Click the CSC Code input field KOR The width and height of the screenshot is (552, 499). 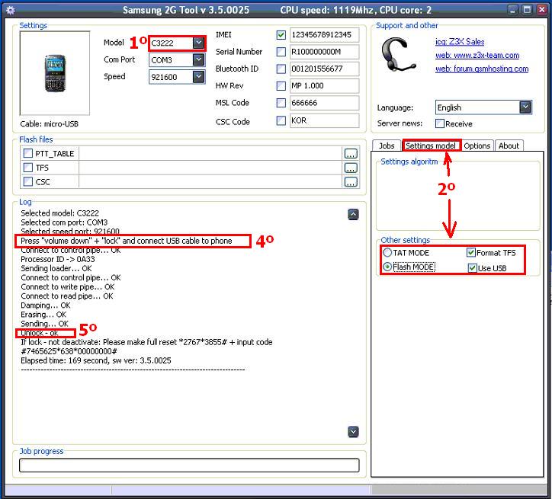324,120
